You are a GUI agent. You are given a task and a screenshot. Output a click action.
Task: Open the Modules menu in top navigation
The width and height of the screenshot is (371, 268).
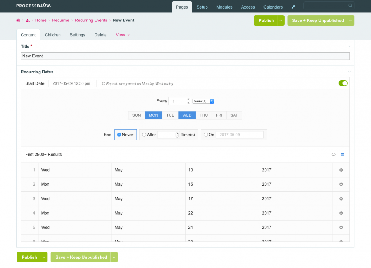point(224,7)
